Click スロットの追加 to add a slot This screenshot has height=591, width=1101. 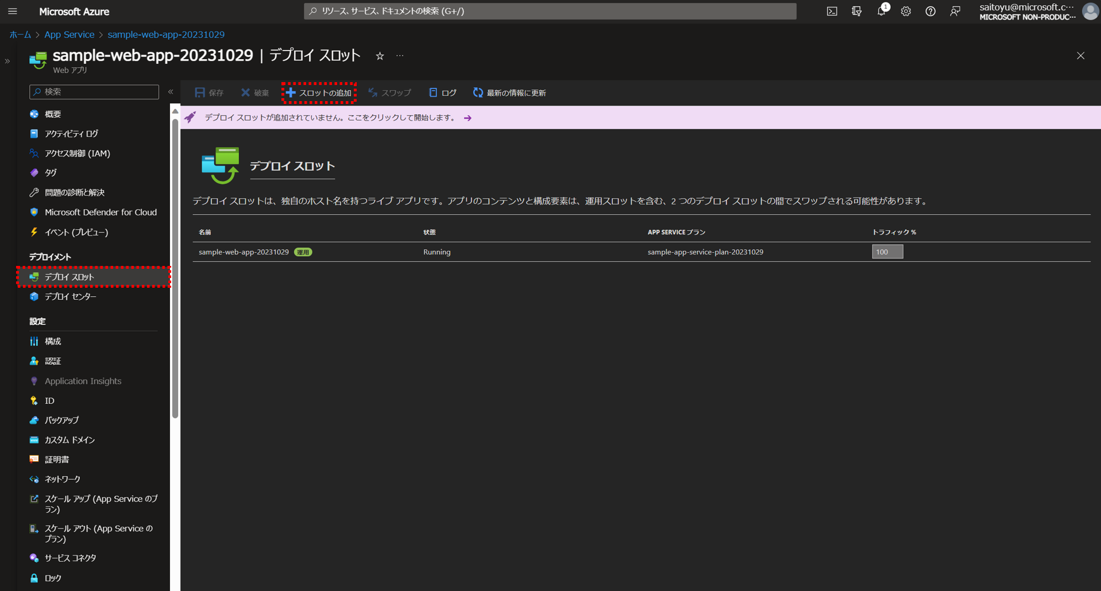point(319,92)
